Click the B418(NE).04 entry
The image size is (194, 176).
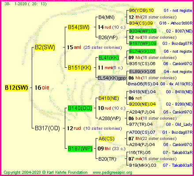pyautogui.click(x=142, y=92)
